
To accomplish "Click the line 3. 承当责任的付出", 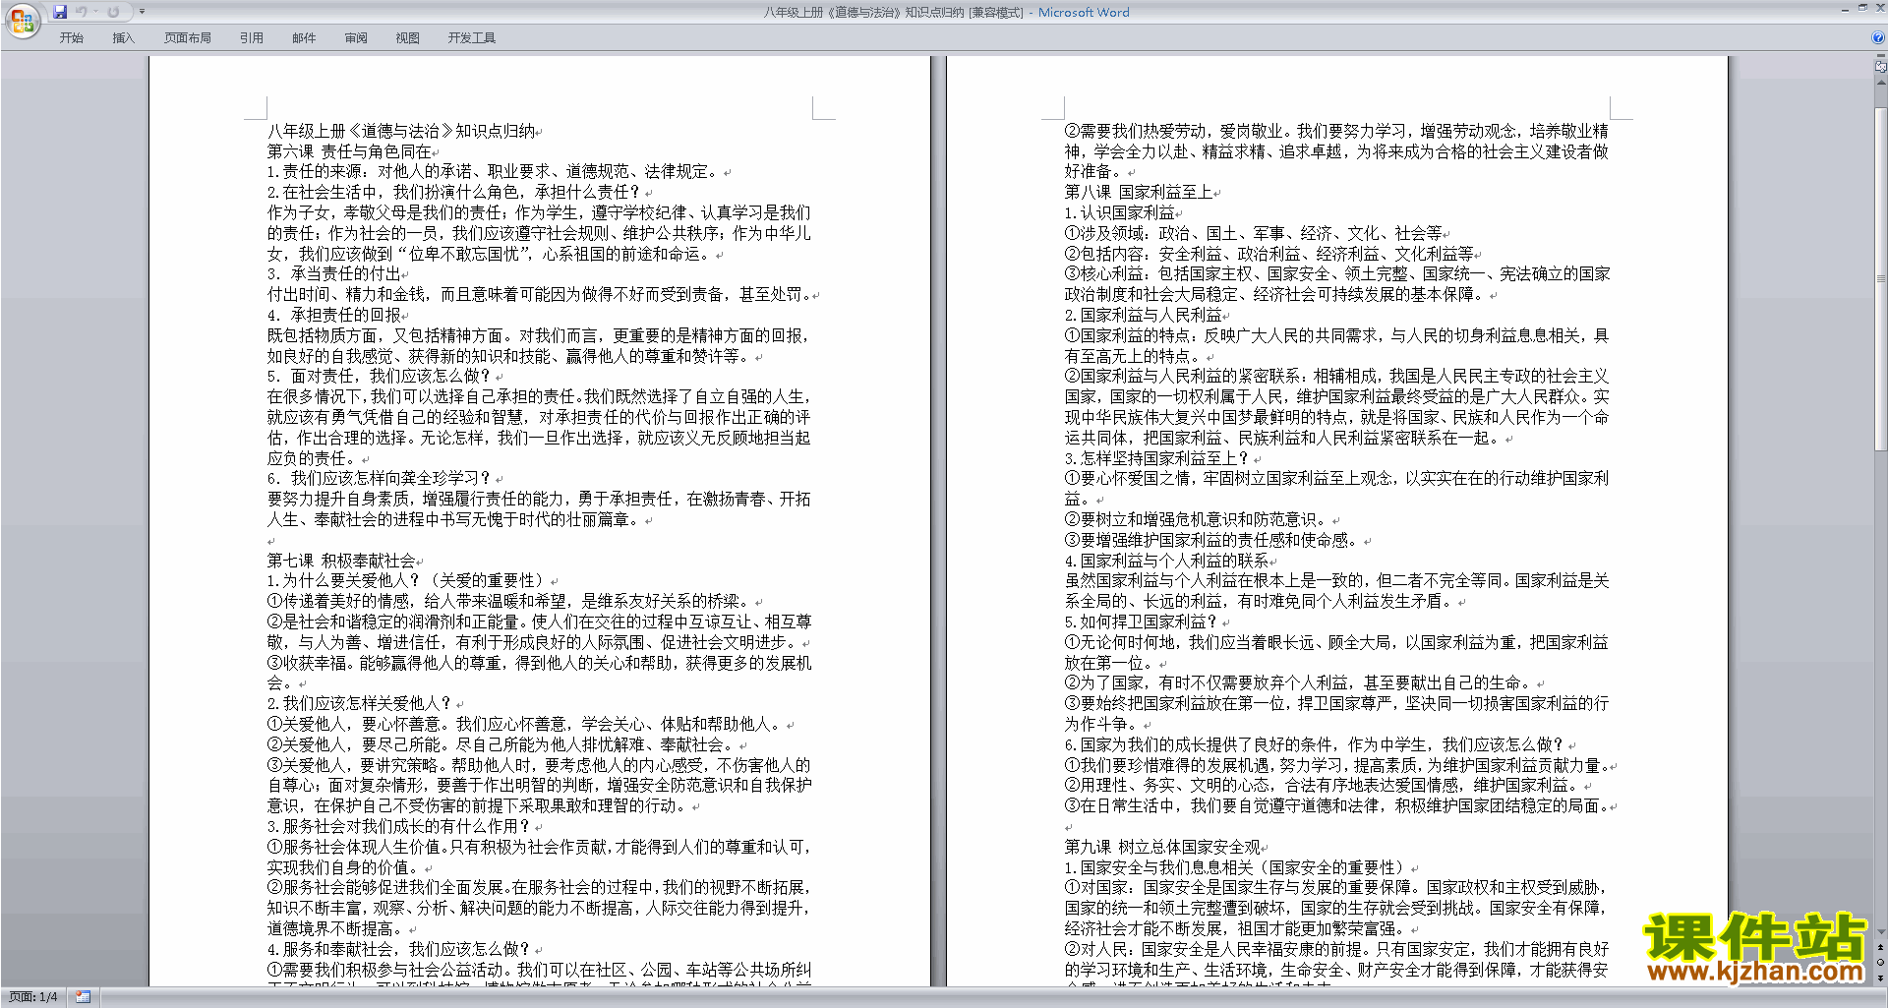I will pyautogui.click(x=333, y=274).
